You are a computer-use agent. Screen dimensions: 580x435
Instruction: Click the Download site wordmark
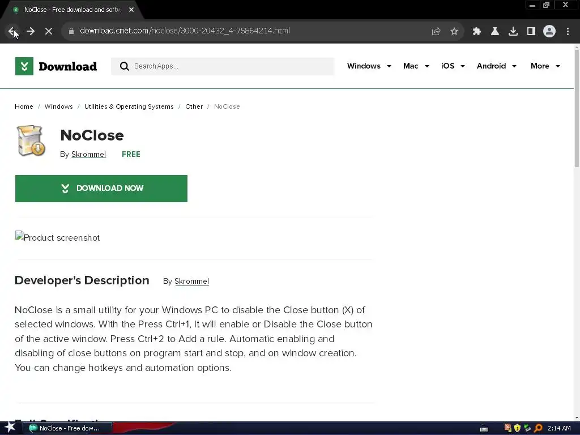click(68, 67)
